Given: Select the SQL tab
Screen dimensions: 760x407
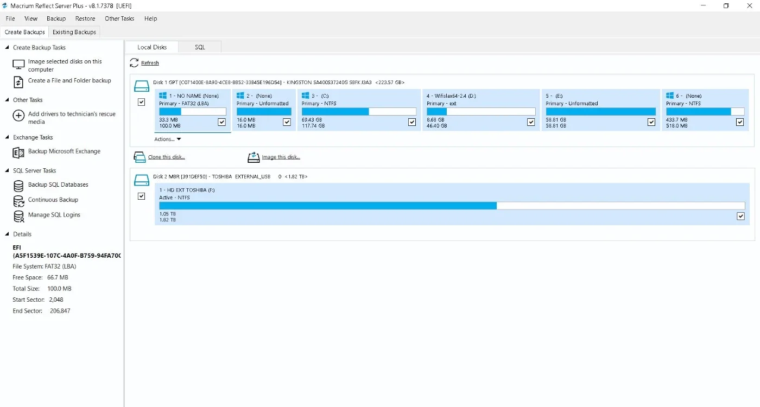Looking at the screenshot, I should coord(200,47).
